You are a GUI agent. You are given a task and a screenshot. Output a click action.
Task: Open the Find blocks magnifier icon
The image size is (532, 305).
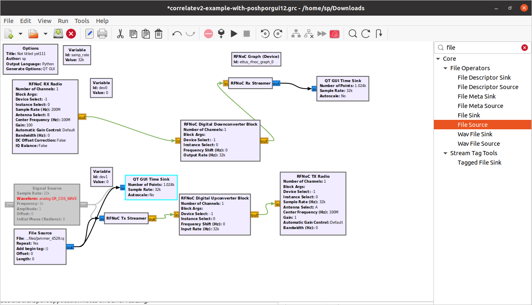click(x=352, y=34)
